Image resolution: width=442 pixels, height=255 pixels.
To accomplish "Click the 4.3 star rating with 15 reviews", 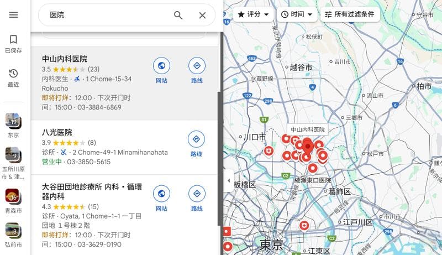I will [x=70, y=207].
